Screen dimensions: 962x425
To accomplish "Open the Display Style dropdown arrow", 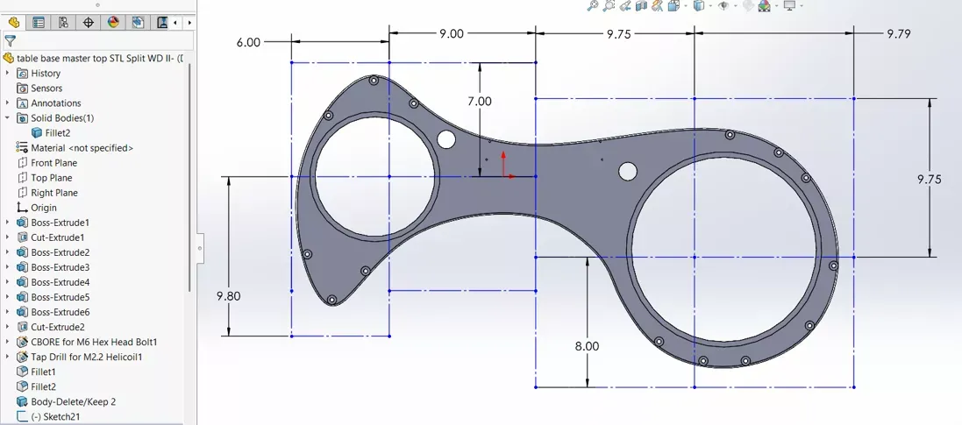I will (710, 5).
